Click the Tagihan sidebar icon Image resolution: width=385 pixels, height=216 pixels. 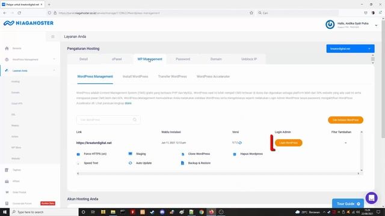click(7, 170)
